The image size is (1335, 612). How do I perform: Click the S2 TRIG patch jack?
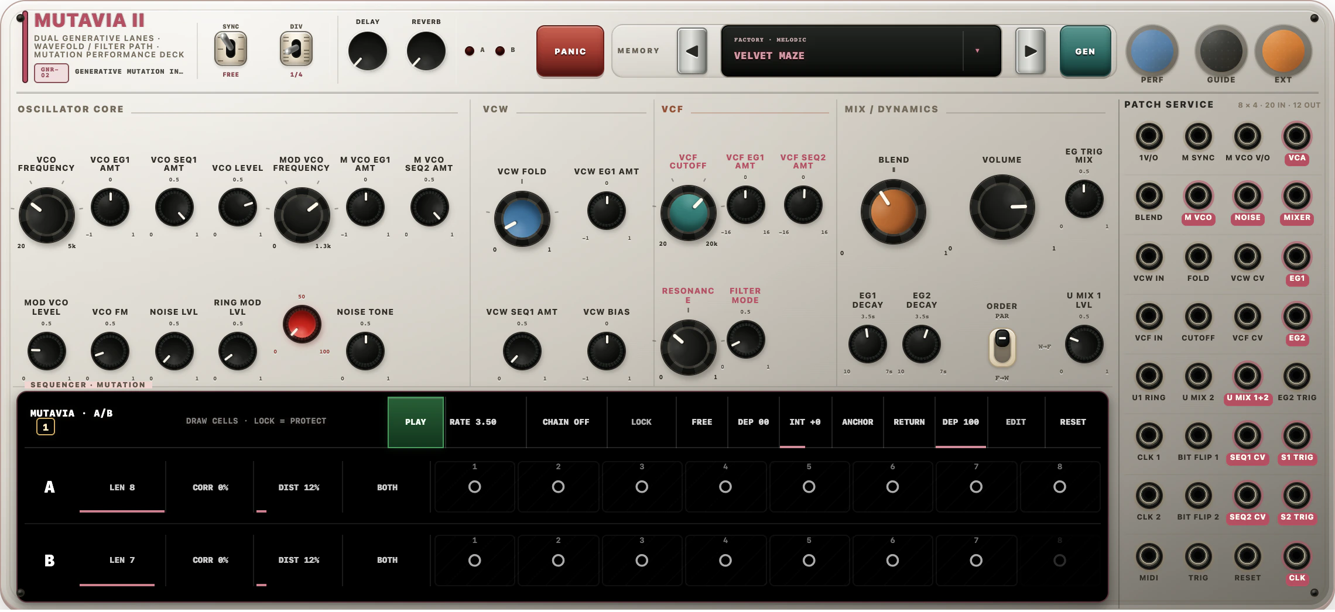(1296, 496)
